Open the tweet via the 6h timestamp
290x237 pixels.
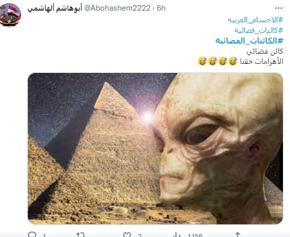161,8
